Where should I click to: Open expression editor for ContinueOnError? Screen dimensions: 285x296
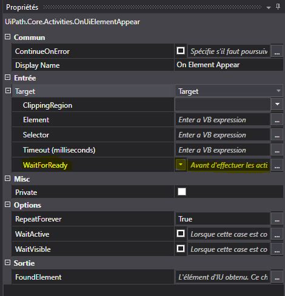click(x=277, y=51)
